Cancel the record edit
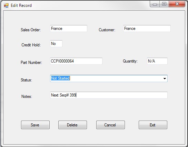The width and height of the screenshot is (188, 147). (110, 125)
